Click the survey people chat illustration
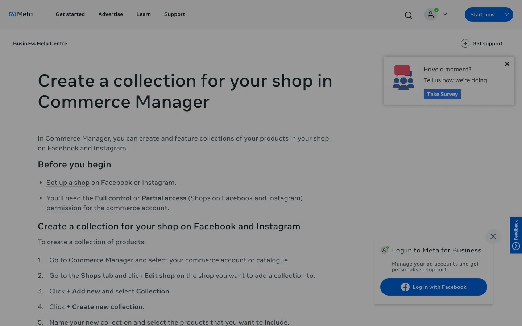 [x=403, y=77]
